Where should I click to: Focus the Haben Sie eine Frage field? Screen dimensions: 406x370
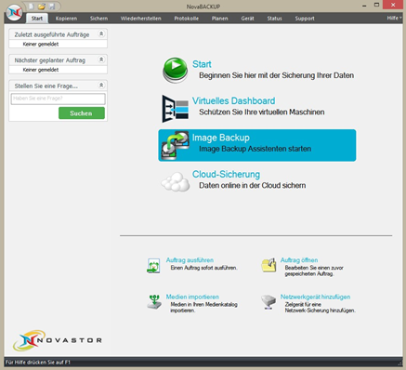click(59, 99)
